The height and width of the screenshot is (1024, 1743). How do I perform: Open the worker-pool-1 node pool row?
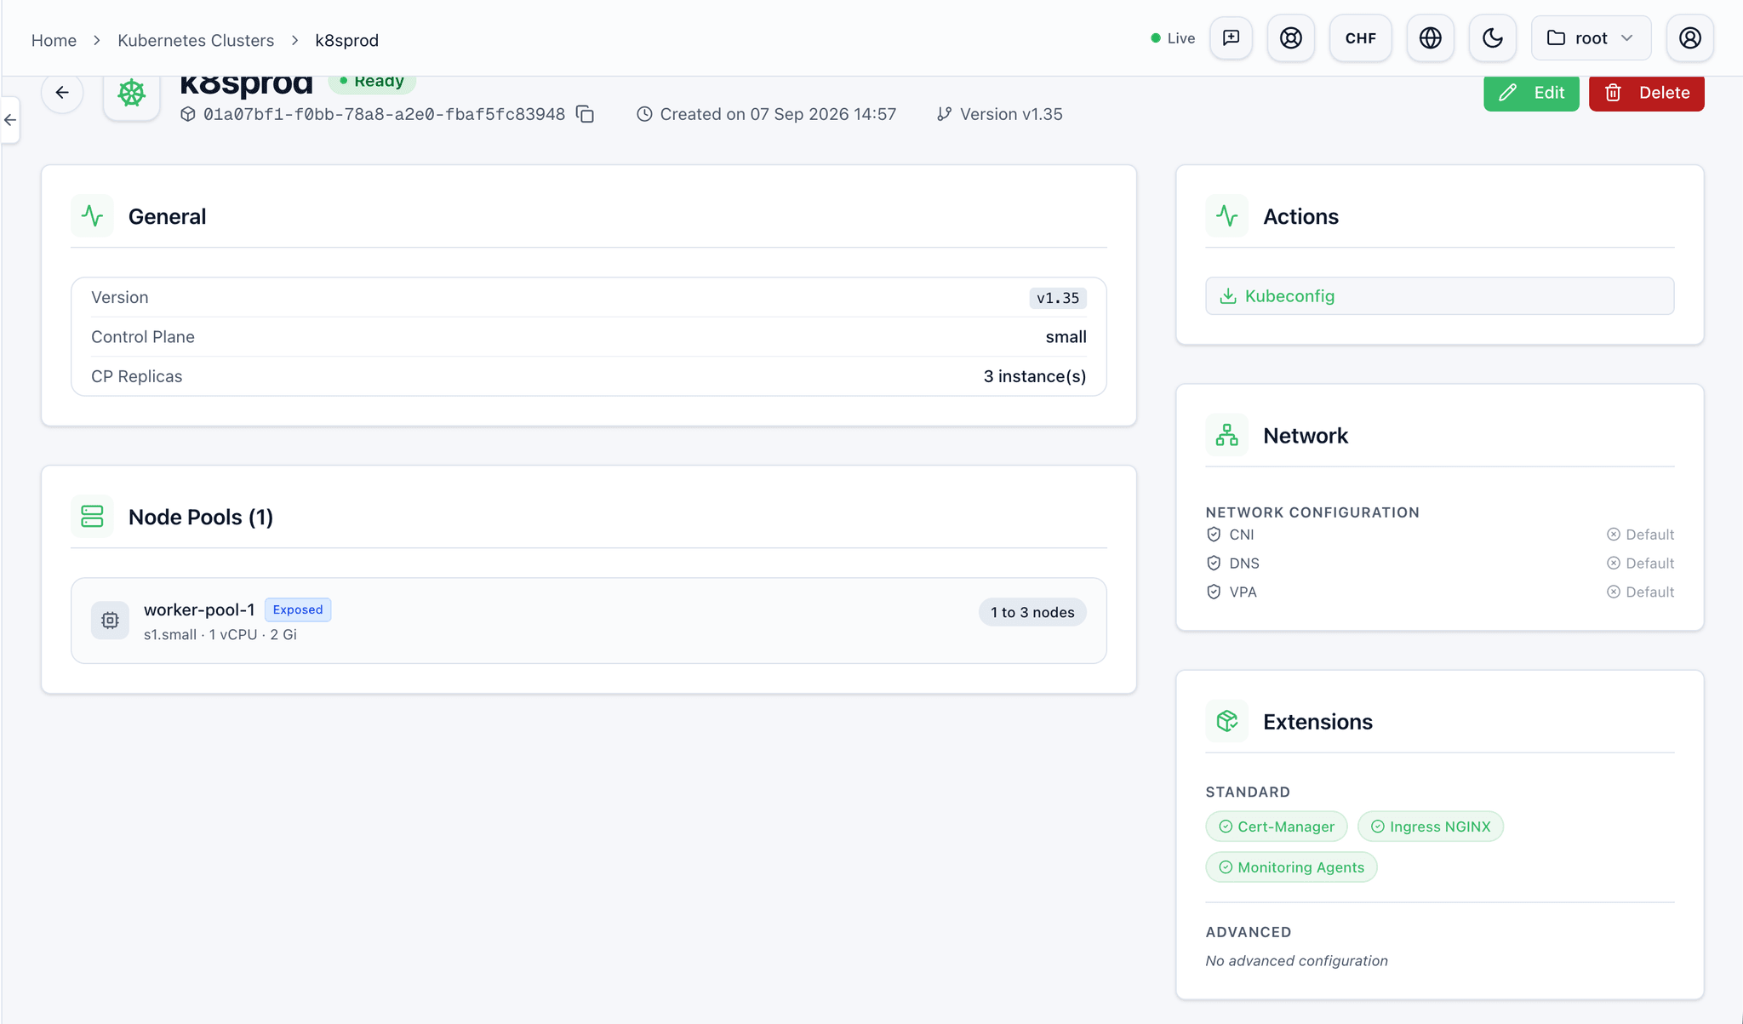[x=589, y=621]
